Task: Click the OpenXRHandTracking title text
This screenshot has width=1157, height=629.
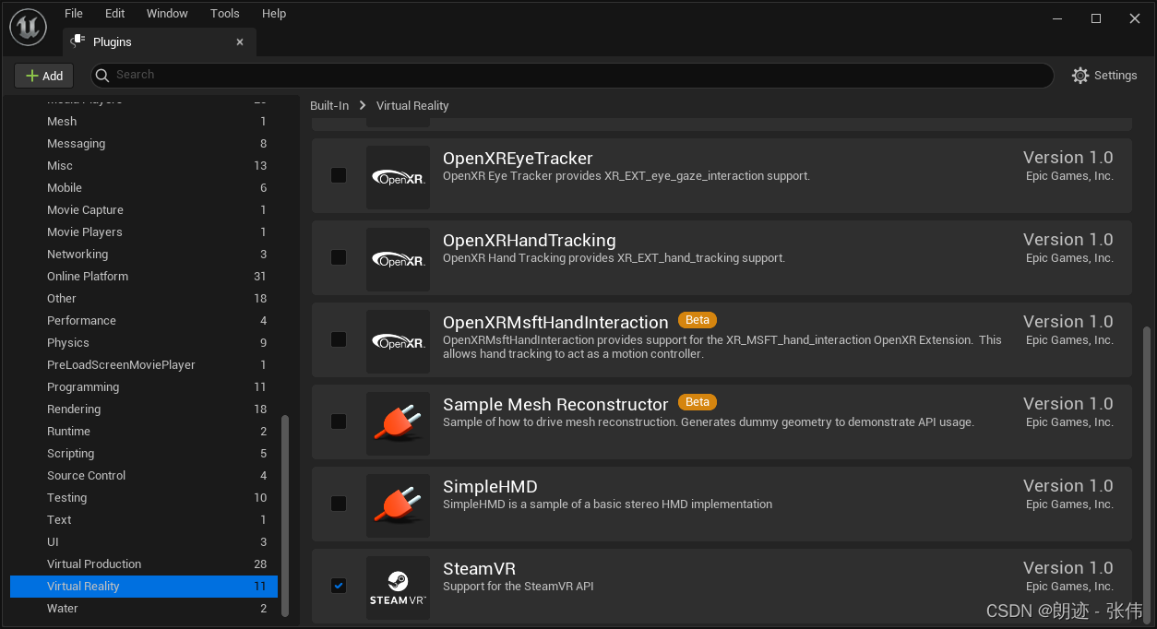Action: tap(529, 241)
